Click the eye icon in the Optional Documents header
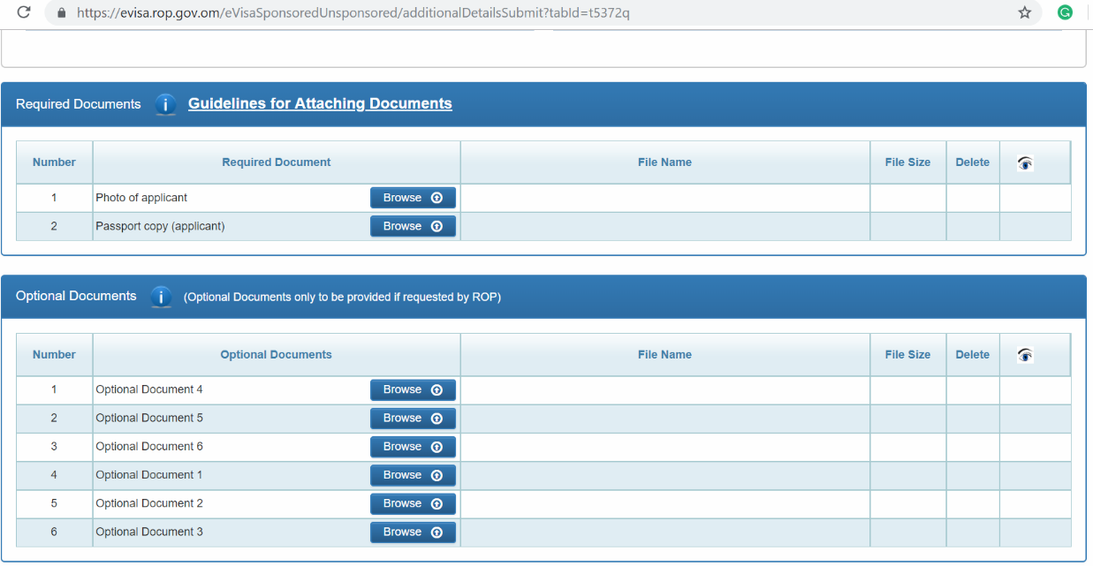This screenshot has height=566, width=1093. [1025, 355]
